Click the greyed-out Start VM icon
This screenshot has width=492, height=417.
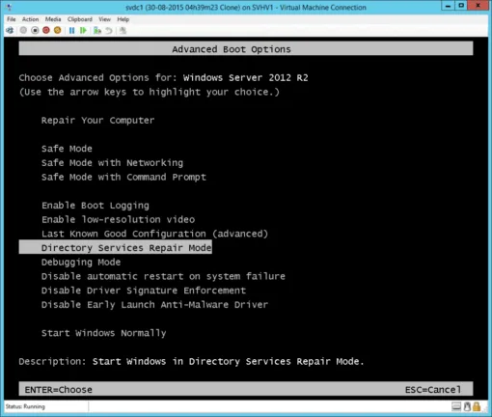(x=23, y=30)
